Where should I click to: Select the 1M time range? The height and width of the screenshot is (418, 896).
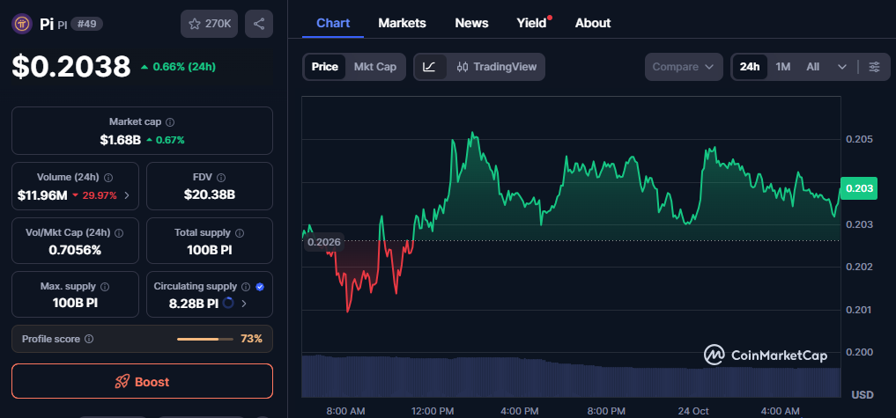click(782, 67)
